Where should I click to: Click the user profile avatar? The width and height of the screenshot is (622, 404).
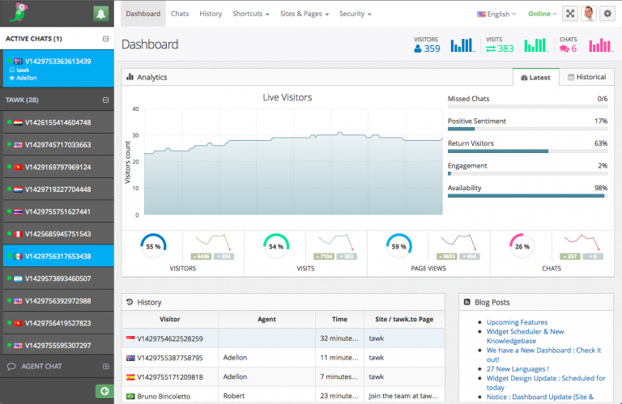(x=589, y=14)
